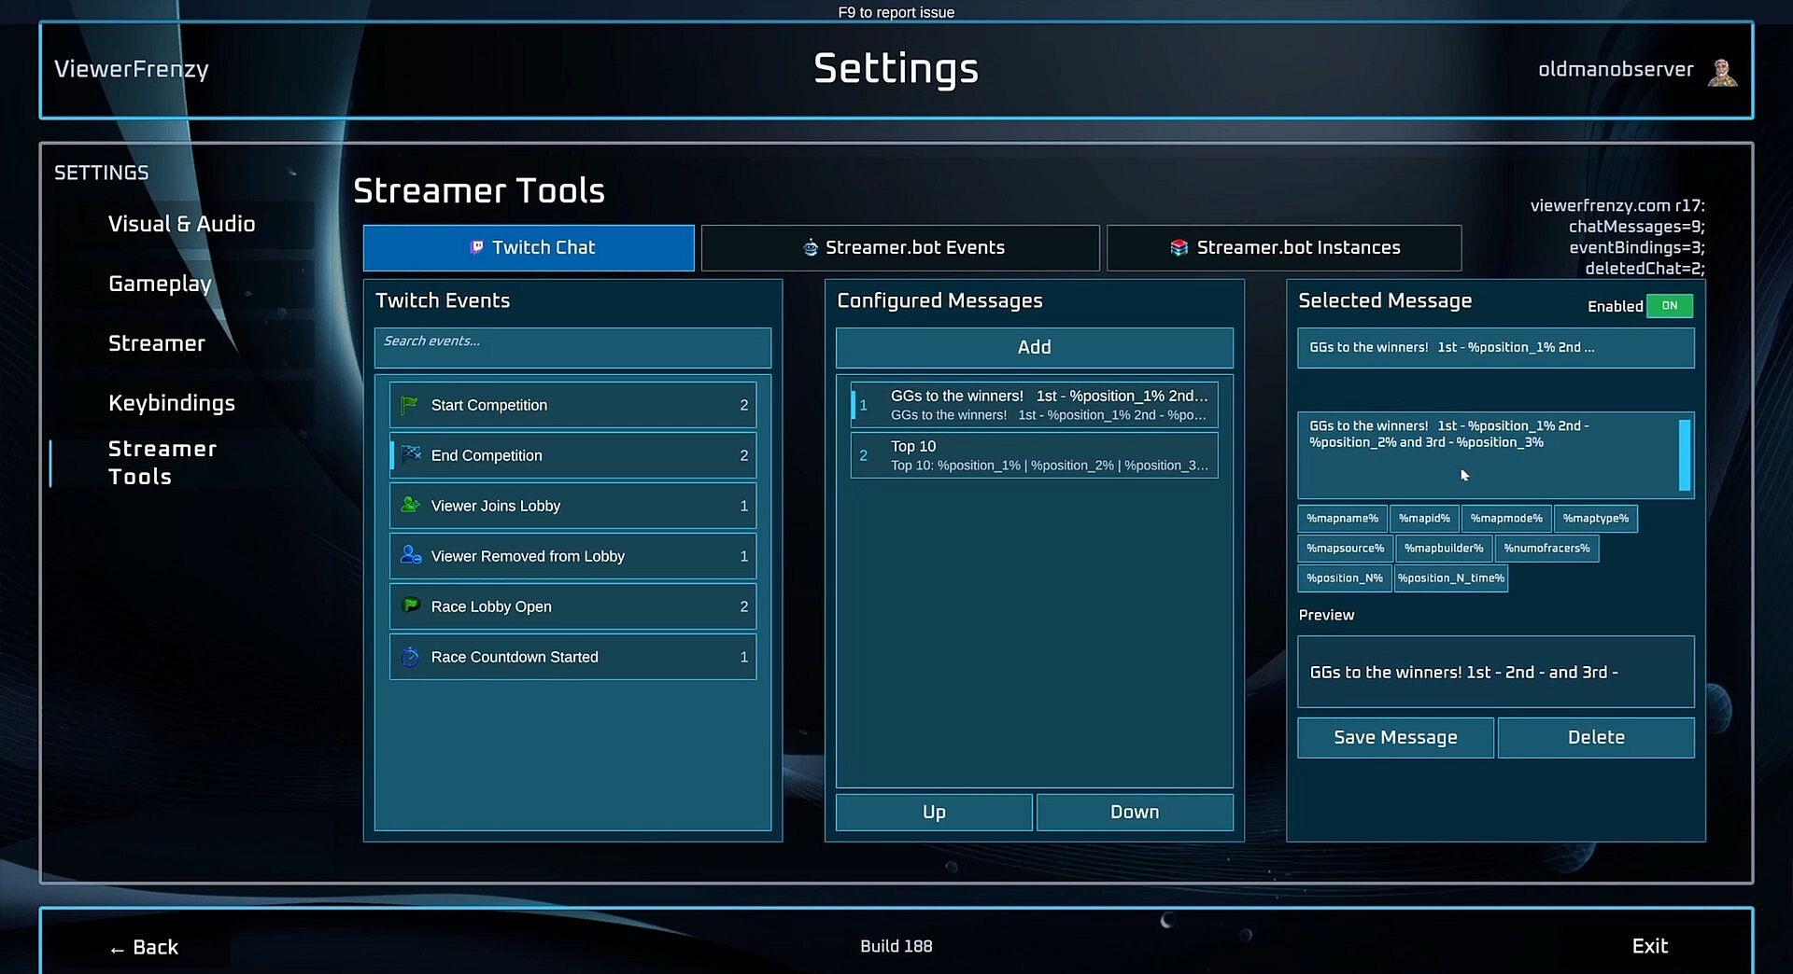Image resolution: width=1793 pixels, height=974 pixels.
Task: Click the message text scrollbar
Action: pos(1685,455)
